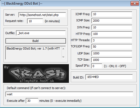The width and height of the screenshot is (140, 108).
Task: Click the 'Build ID:' label
Action: point(78,77)
